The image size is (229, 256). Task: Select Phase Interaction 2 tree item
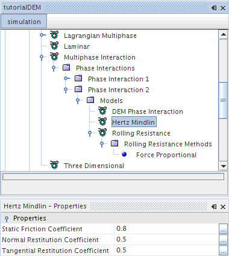pos(119,90)
